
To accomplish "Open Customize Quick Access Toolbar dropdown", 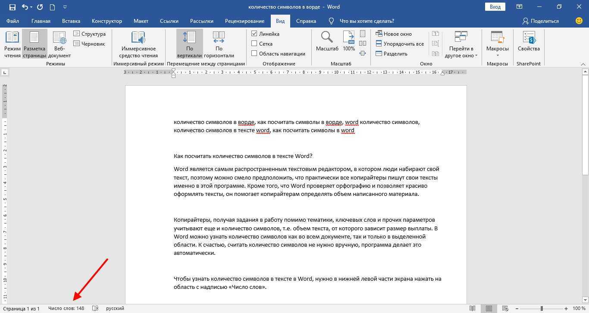I will tap(65, 7).
